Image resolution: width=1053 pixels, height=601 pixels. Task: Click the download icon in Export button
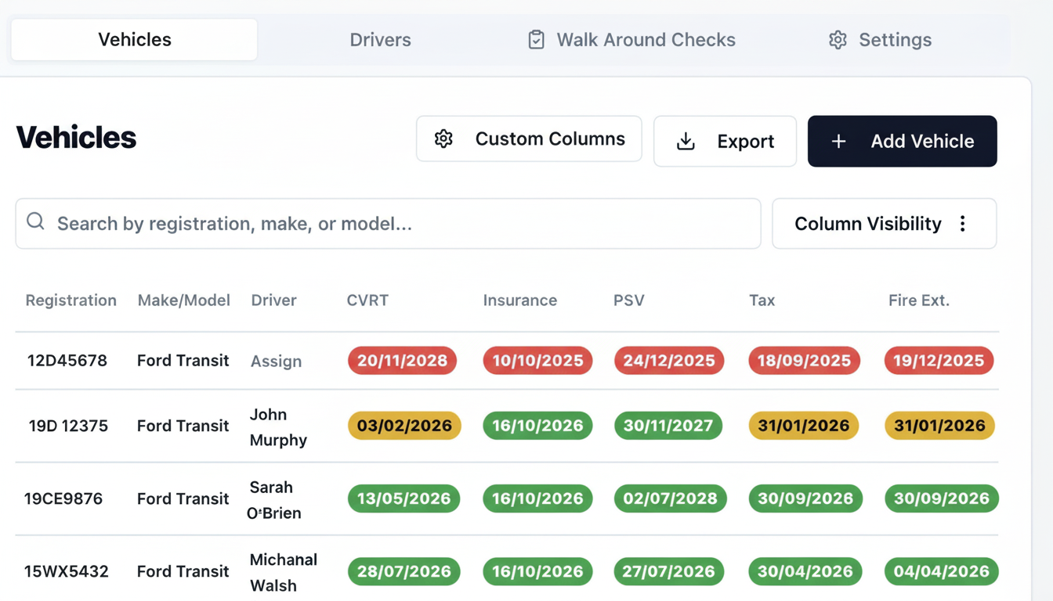coord(686,141)
